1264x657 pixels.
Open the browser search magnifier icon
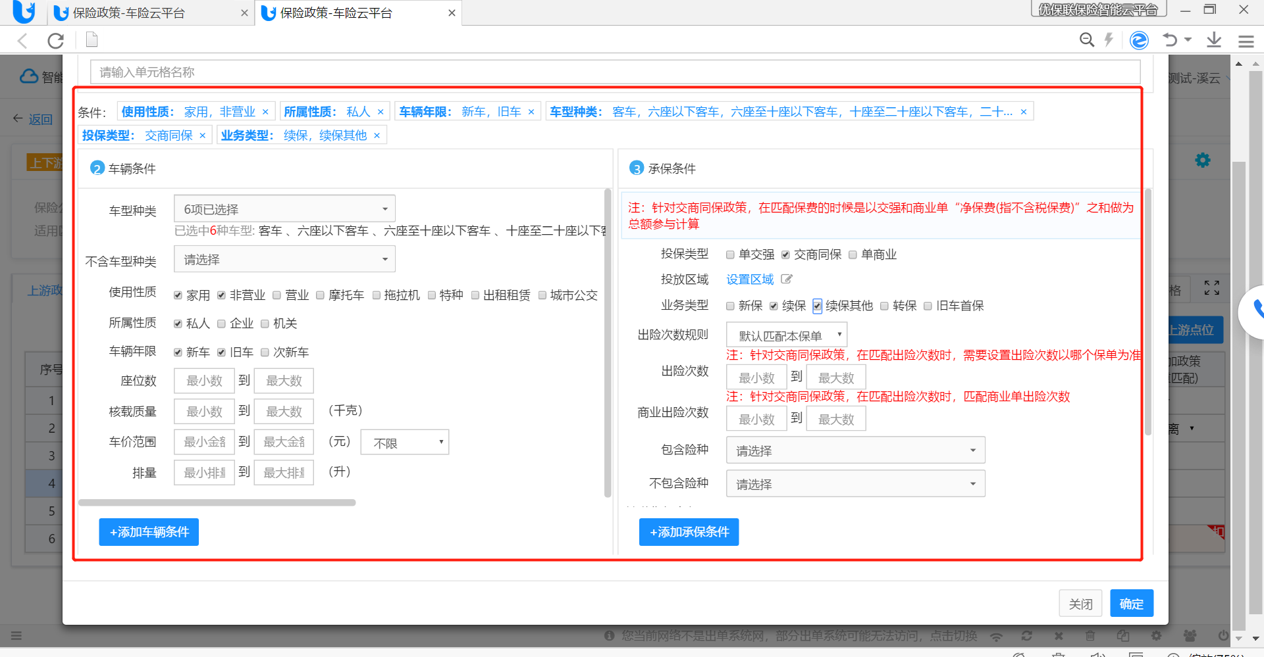1087,40
